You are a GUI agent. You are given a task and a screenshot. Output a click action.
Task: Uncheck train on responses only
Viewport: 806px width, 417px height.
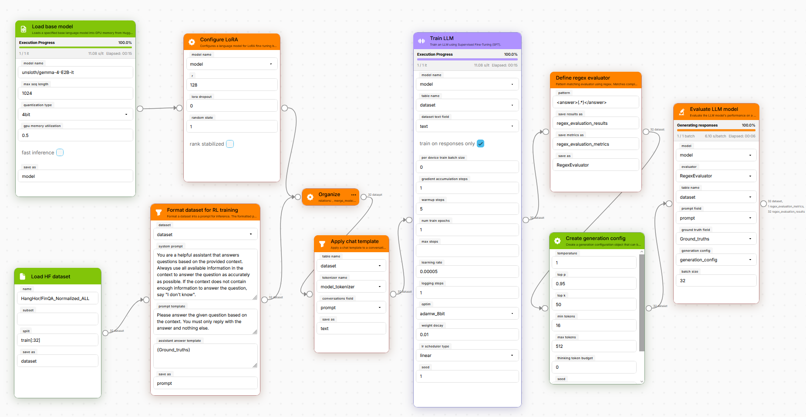(481, 143)
